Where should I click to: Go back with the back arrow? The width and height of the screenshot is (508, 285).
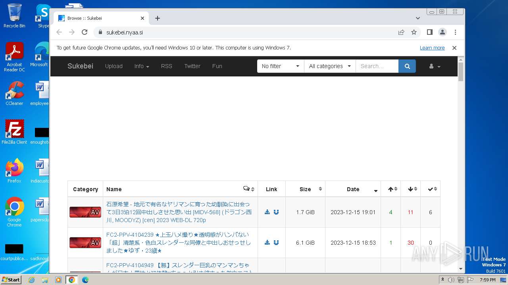pos(59,32)
